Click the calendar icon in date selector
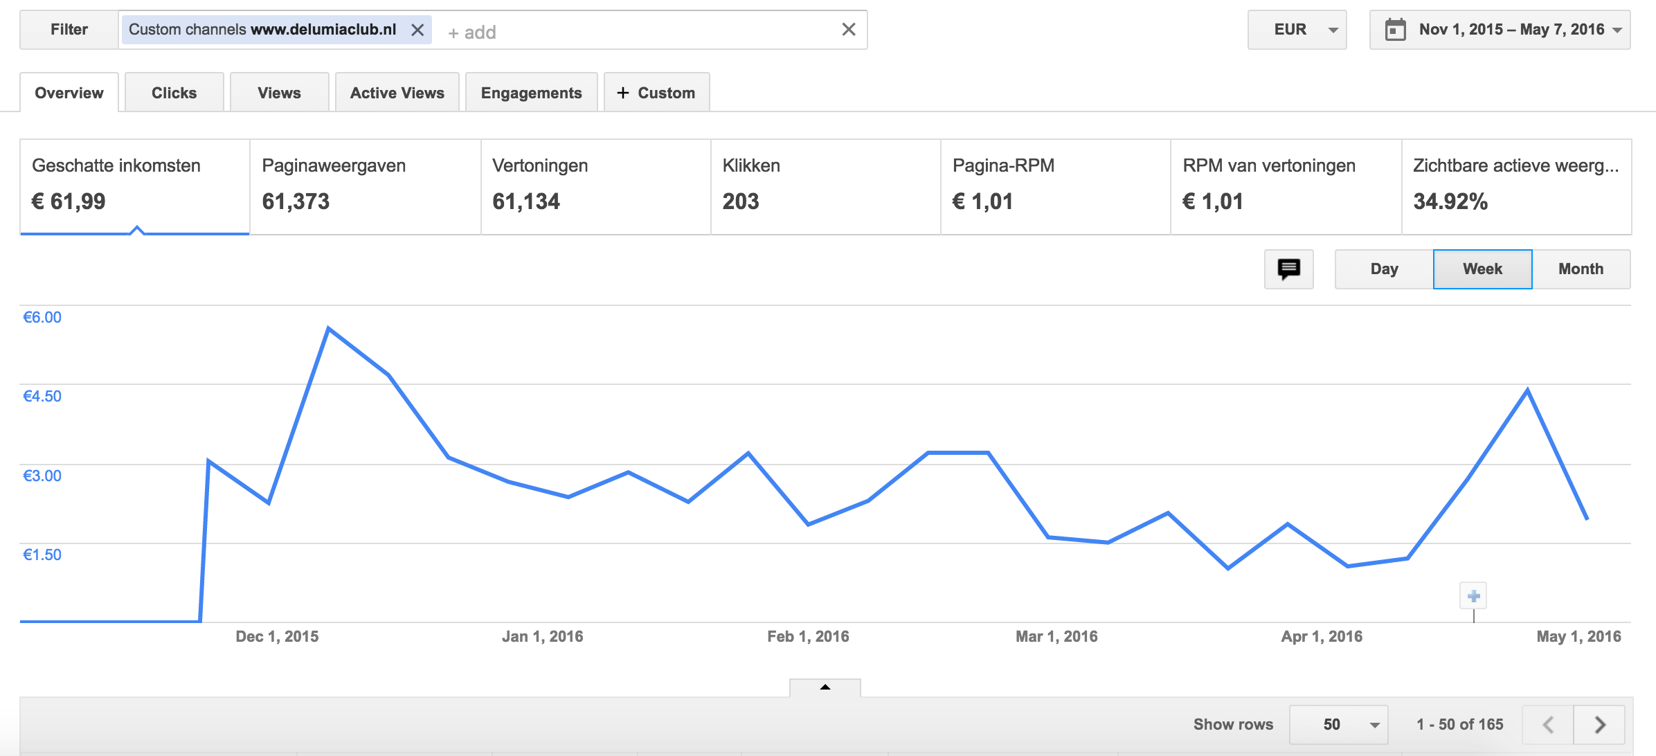This screenshot has height=756, width=1656. tap(1395, 30)
